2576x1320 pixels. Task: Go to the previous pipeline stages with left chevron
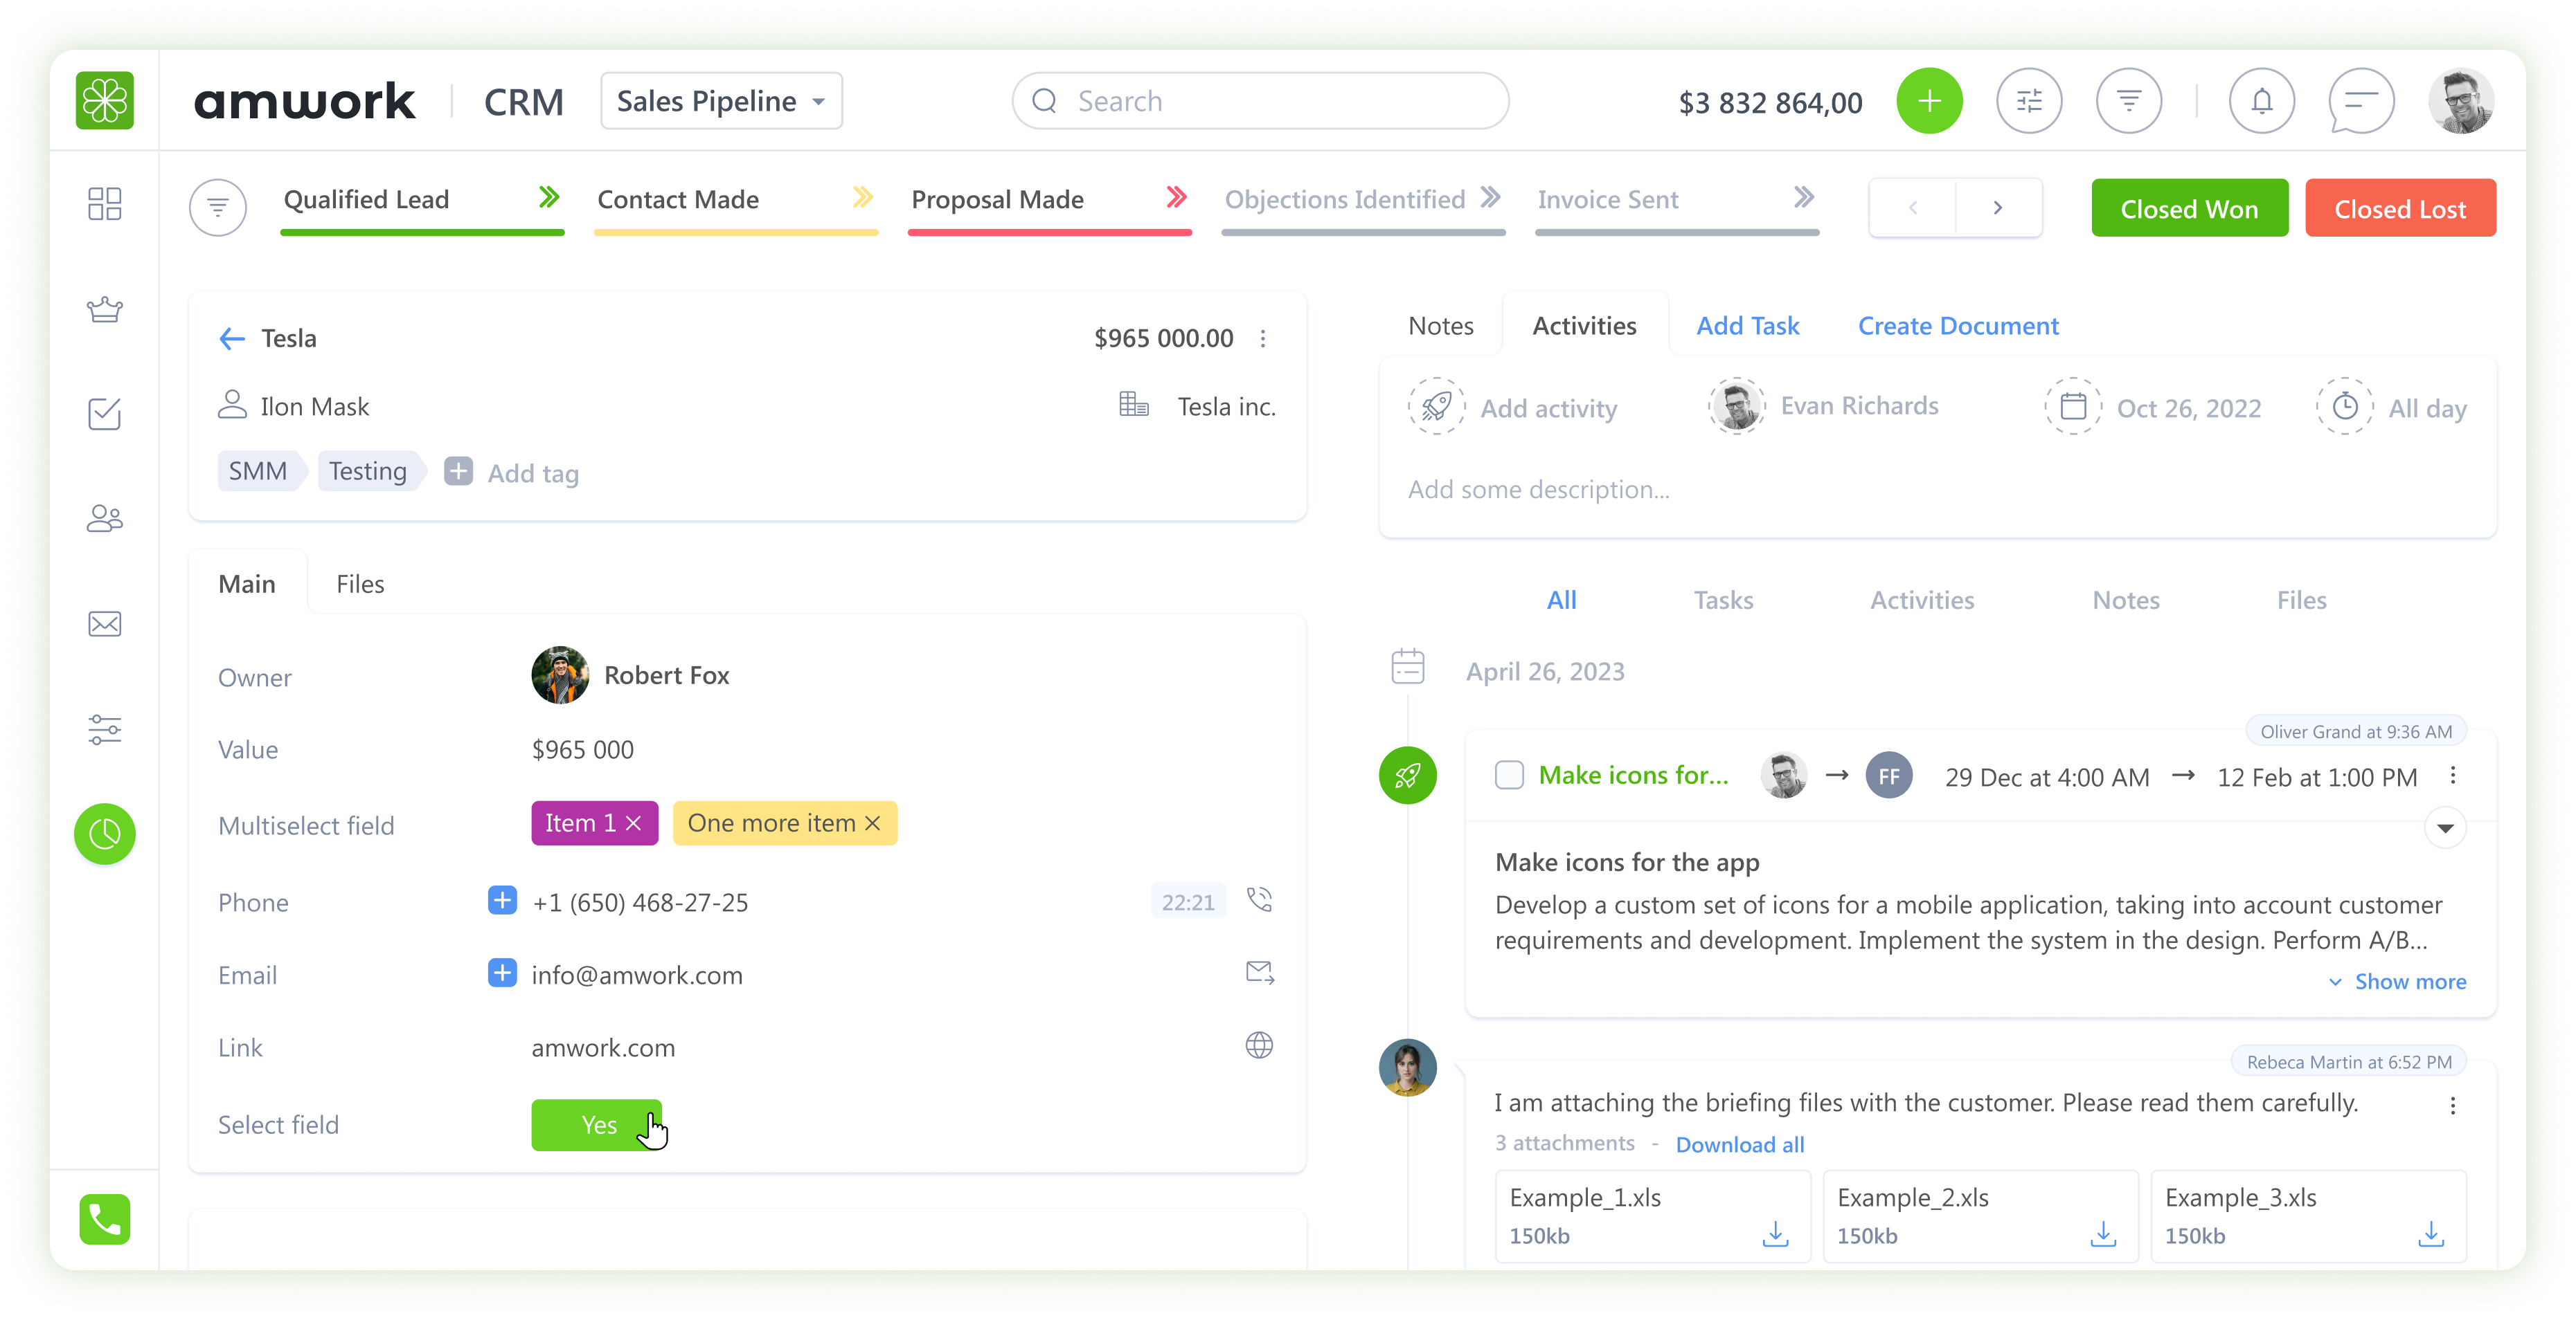click(x=1913, y=208)
